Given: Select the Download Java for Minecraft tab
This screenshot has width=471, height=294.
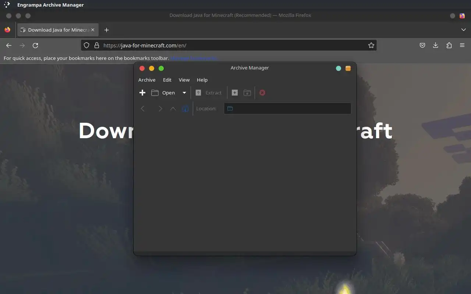Looking at the screenshot, I should point(58,30).
